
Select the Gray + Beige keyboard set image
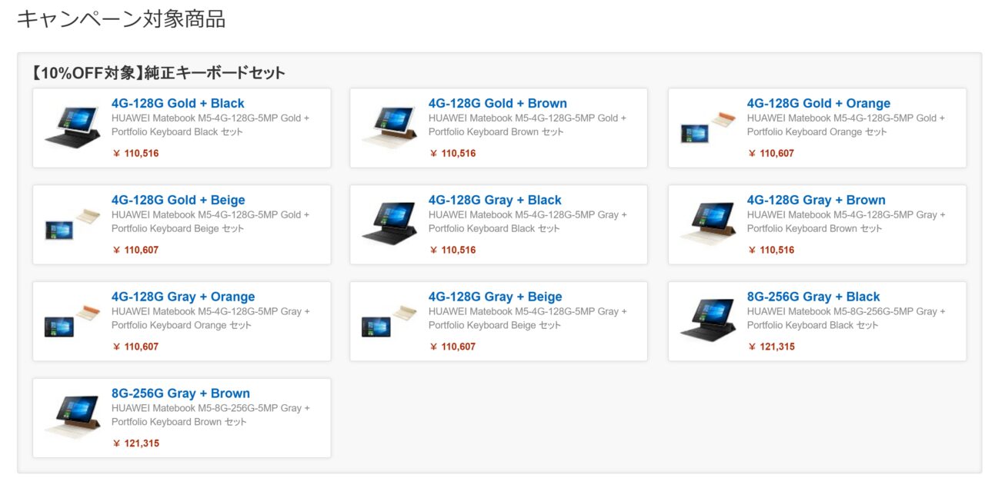tap(389, 320)
